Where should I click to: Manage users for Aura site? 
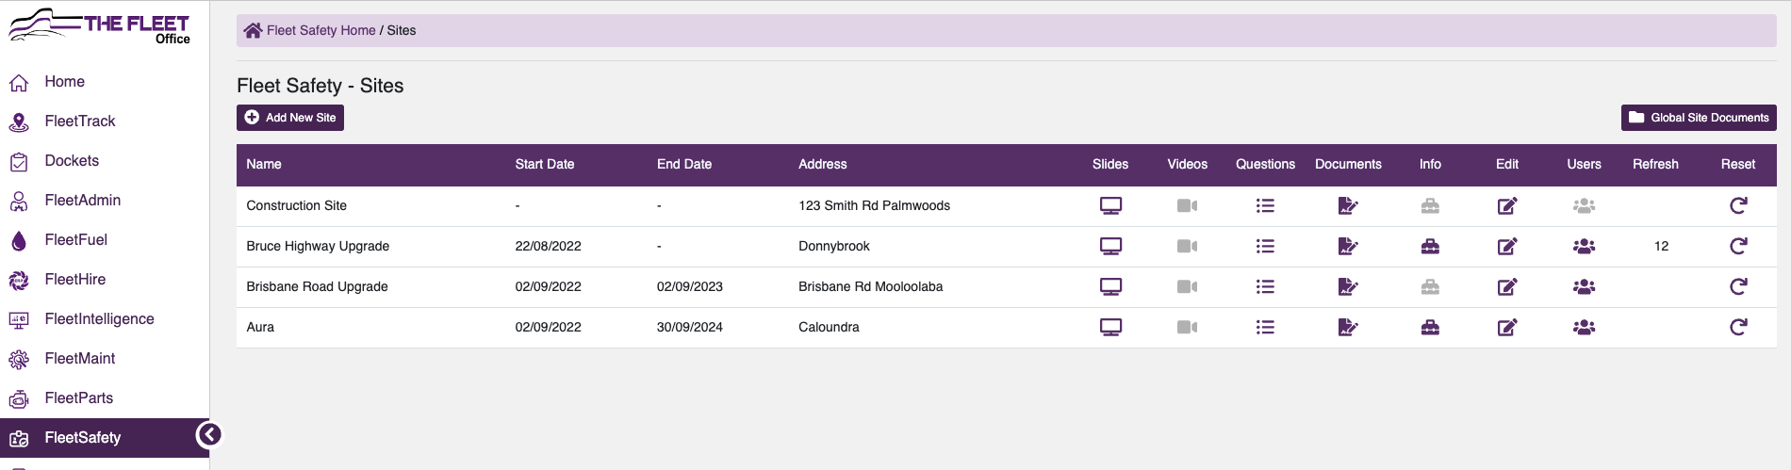tap(1584, 327)
